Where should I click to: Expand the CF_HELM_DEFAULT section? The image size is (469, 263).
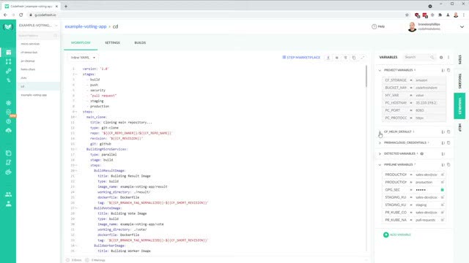[x=380, y=131]
